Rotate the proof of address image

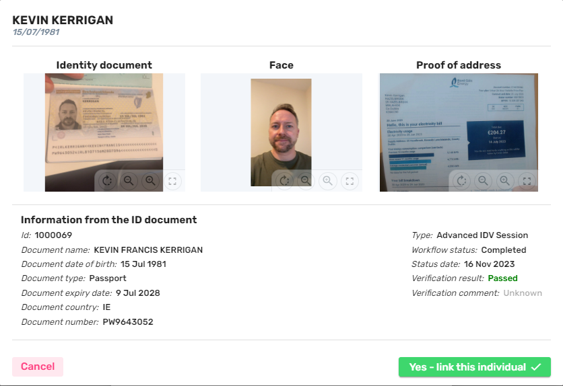pos(461,181)
